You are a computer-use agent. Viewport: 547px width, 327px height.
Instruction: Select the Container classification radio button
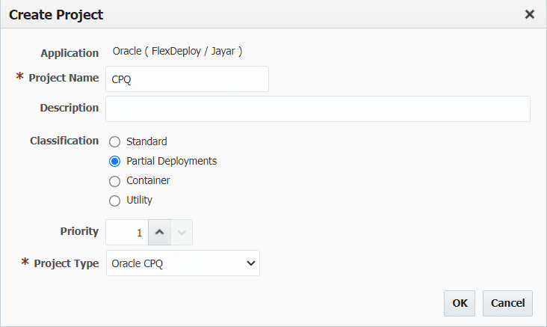[x=115, y=181]
